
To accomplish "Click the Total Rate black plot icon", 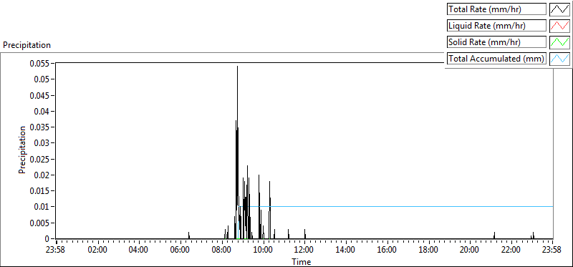I will (x=559, y=9).
